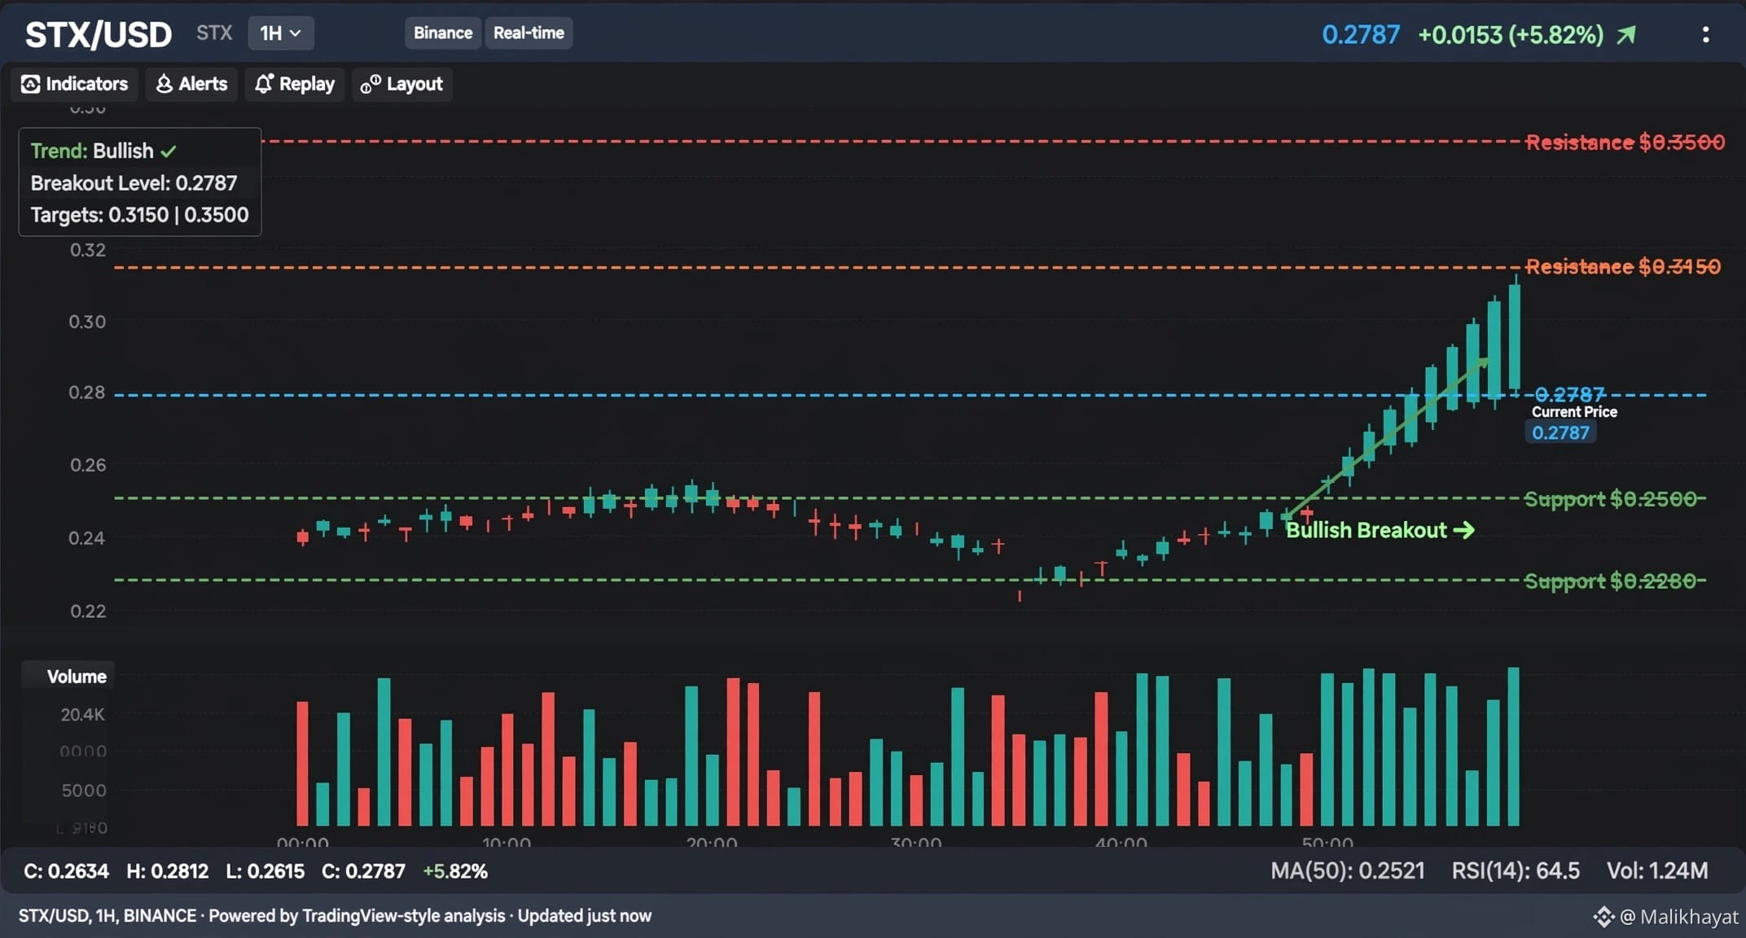Click the green up-right arrow trend icon
Viewport: 1746px width, 938px height.
click(1626, 35)
